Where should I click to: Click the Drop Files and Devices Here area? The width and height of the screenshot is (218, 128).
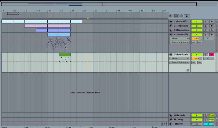coord(85,92)
